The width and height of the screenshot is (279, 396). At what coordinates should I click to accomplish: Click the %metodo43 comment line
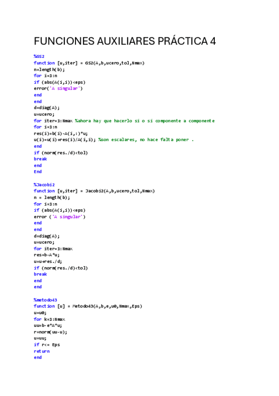coord(46,300)
